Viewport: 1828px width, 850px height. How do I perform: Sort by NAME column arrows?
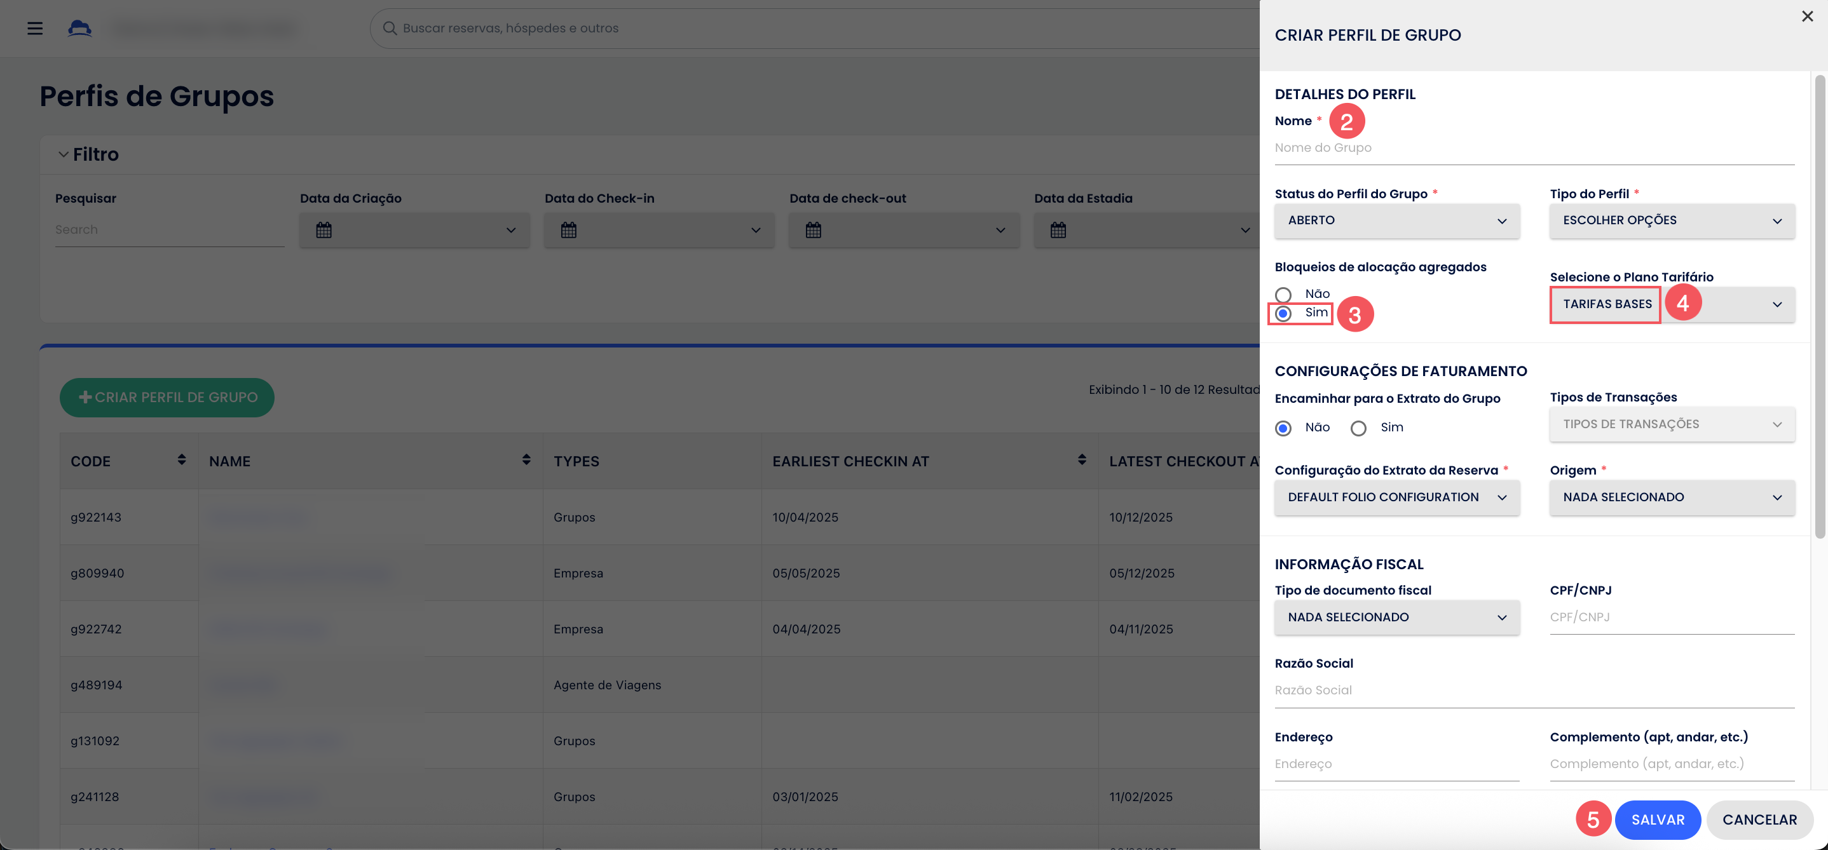(526, 460)
